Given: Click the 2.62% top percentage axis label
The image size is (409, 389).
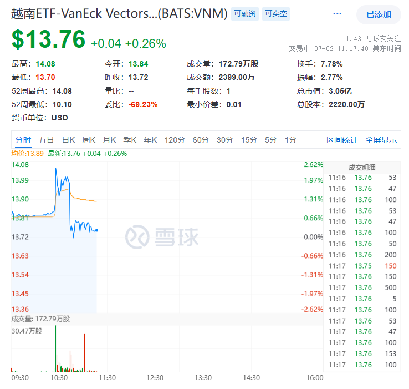Looking at the screenshot, I should tap(314, 165).
